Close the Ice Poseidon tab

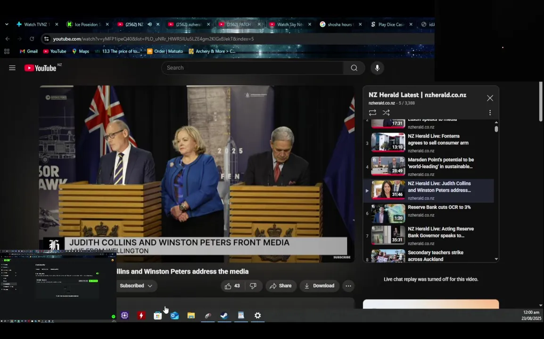107,24
